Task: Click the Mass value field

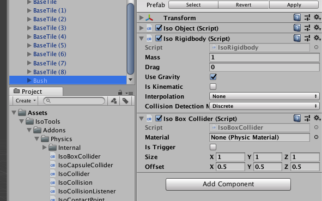Action: [264, 57]
